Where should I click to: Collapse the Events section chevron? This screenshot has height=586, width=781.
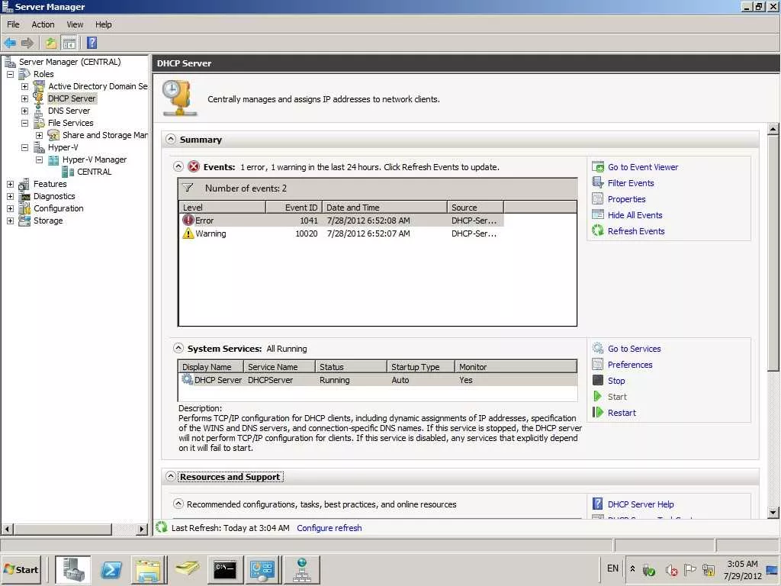point(178,166)
